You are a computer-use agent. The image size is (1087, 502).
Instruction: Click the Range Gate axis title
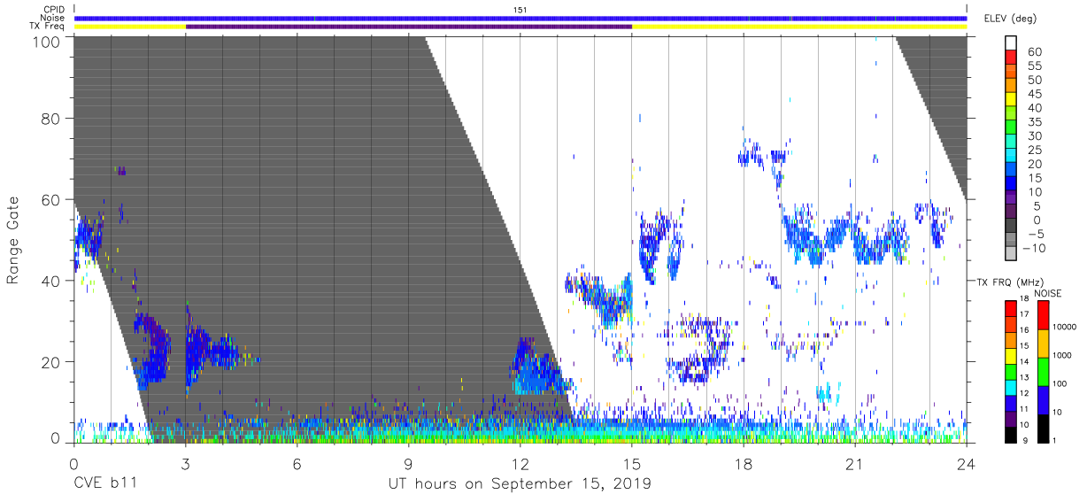point(13,240)
